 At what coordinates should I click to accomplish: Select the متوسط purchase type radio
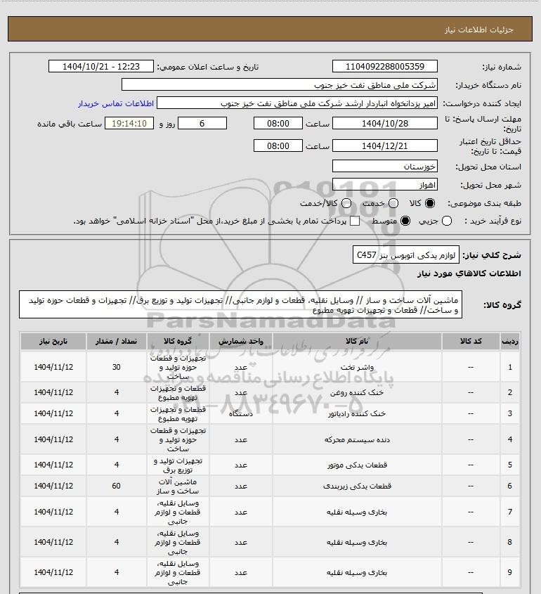point(405,221)
